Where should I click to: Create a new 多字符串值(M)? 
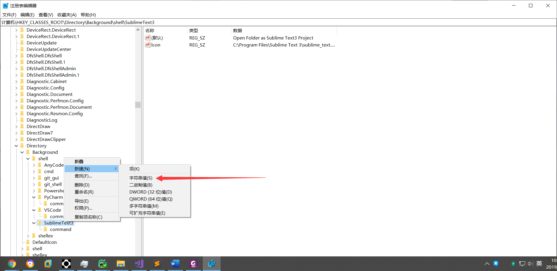click(x=154, y=206)
